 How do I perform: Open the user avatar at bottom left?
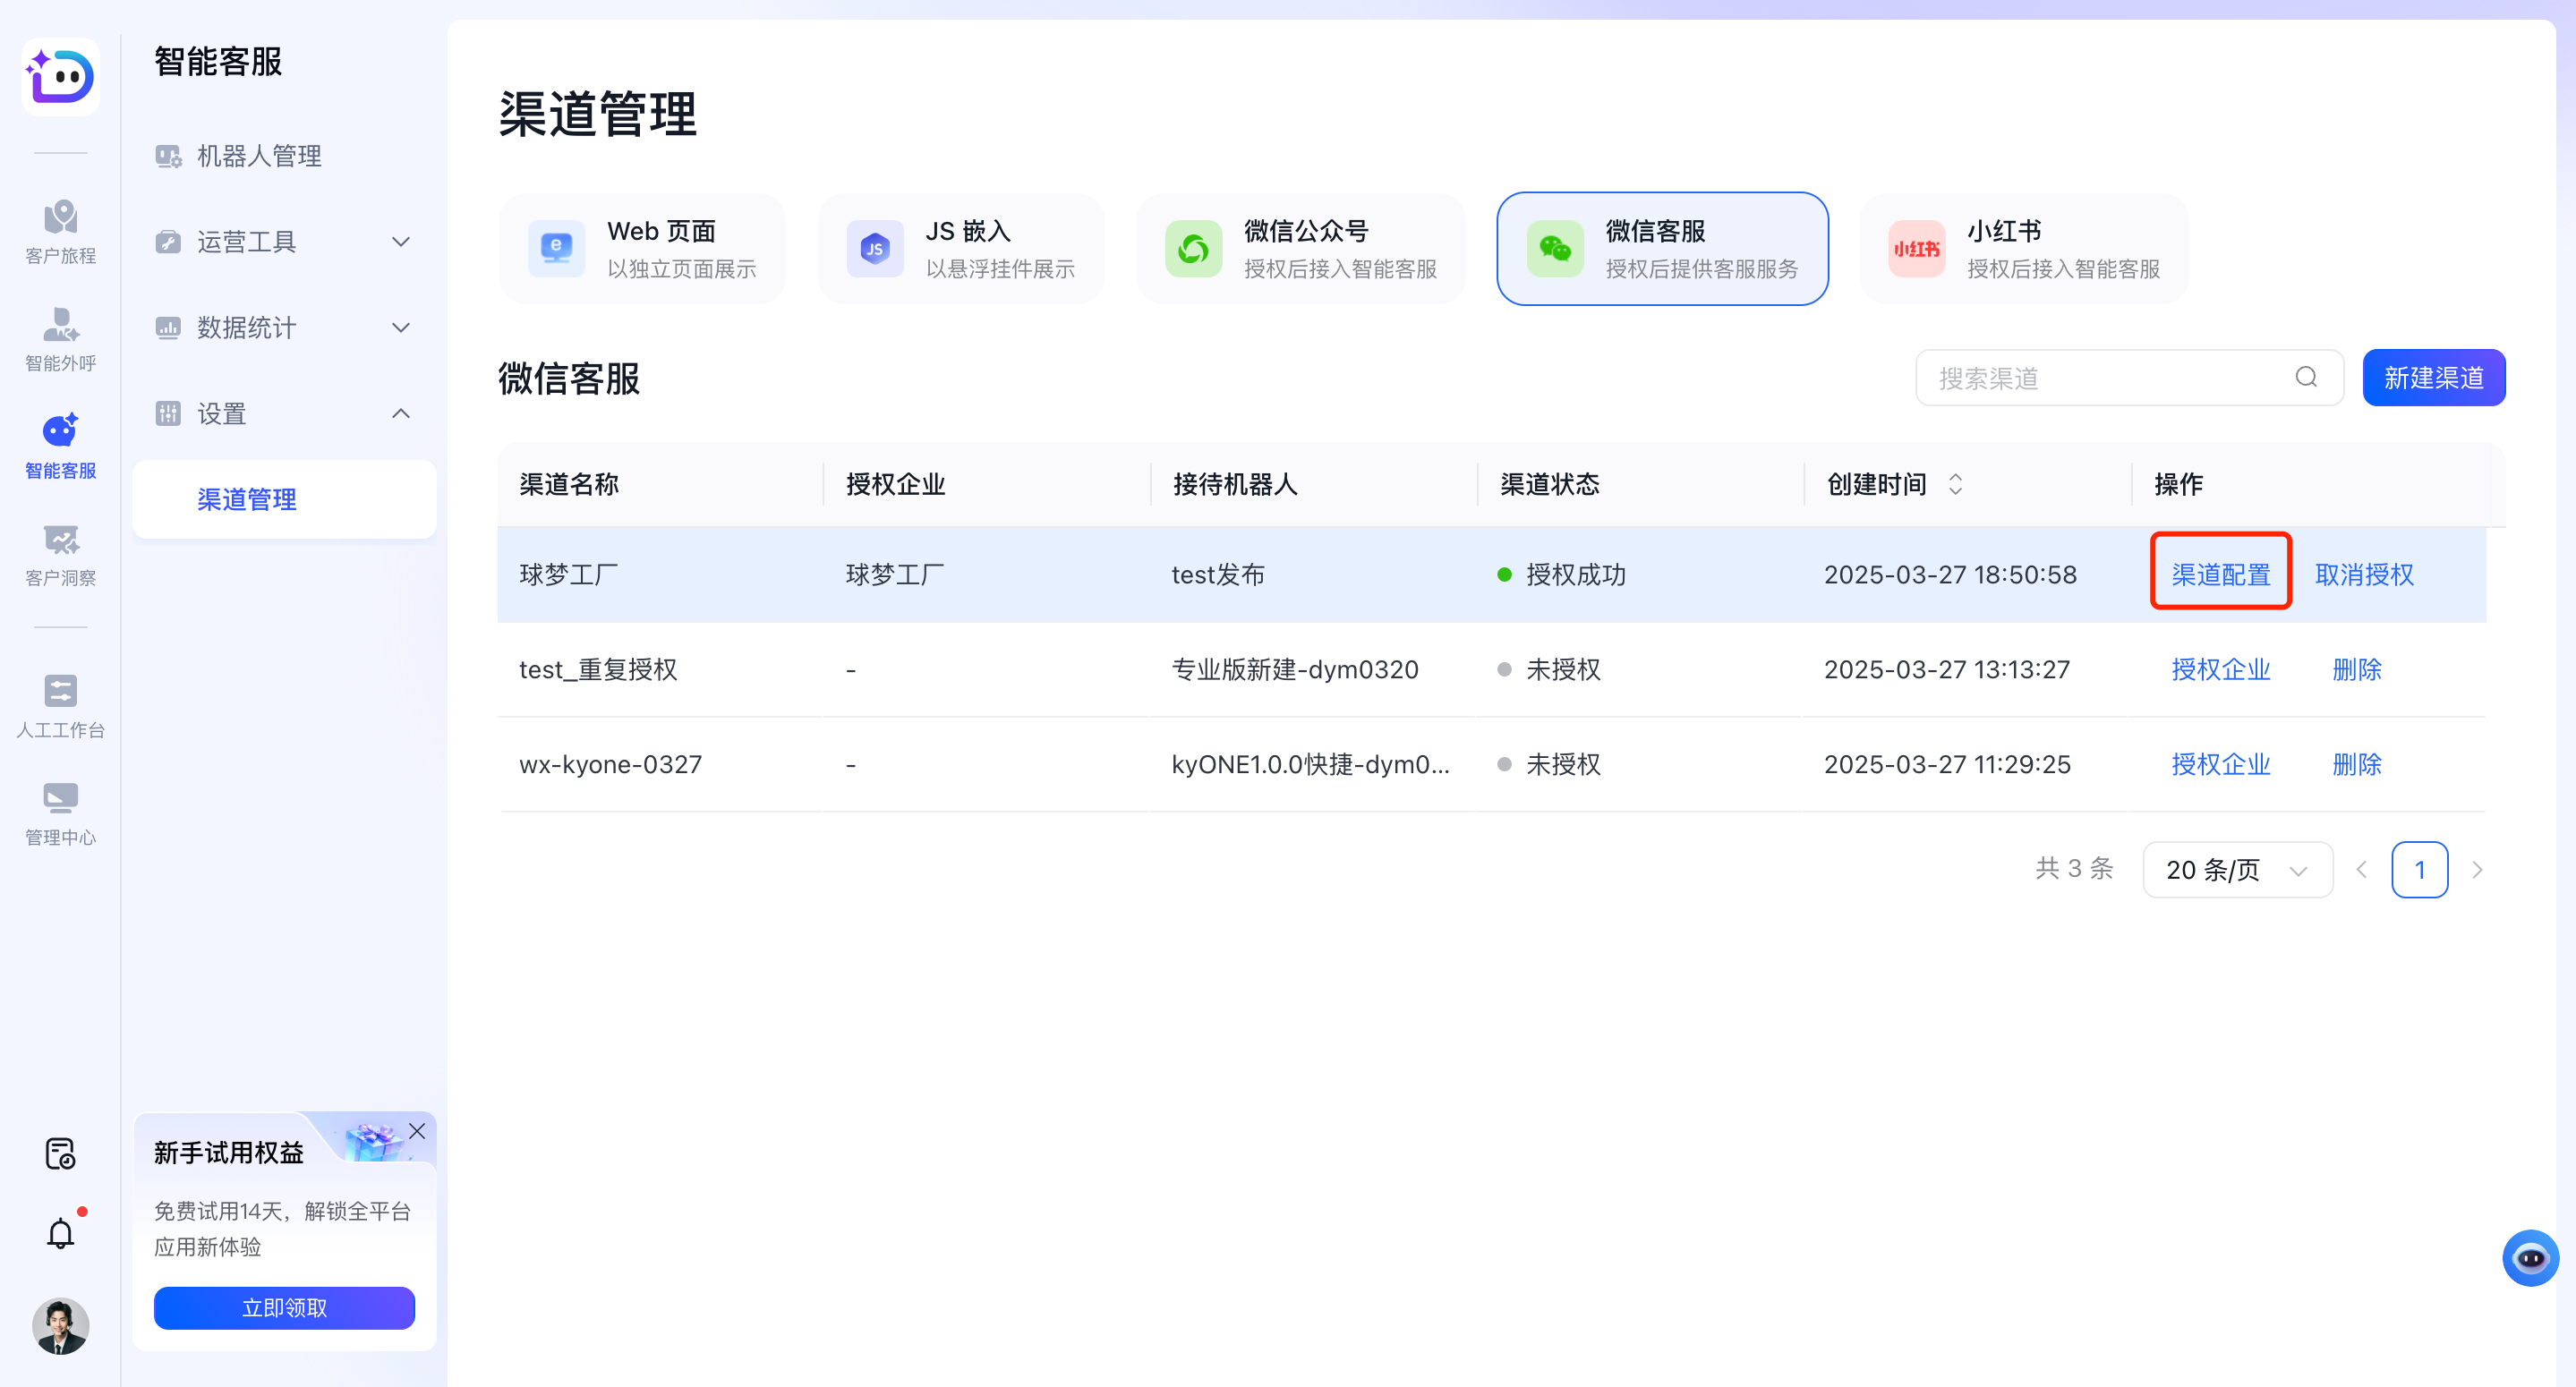(x=60, y=1326)
